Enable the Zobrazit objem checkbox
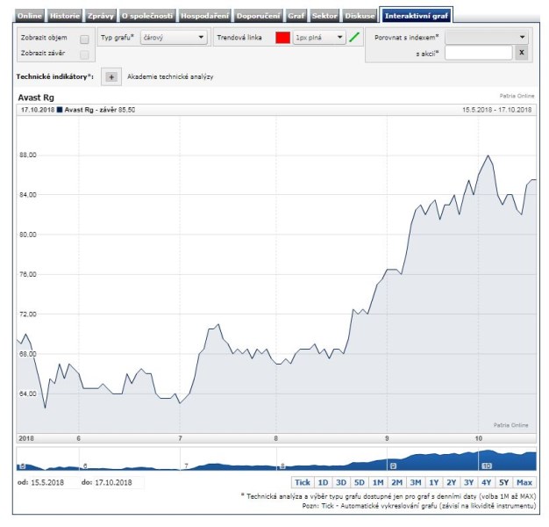Screen dimensions: 549x527 tap(84, 39)
